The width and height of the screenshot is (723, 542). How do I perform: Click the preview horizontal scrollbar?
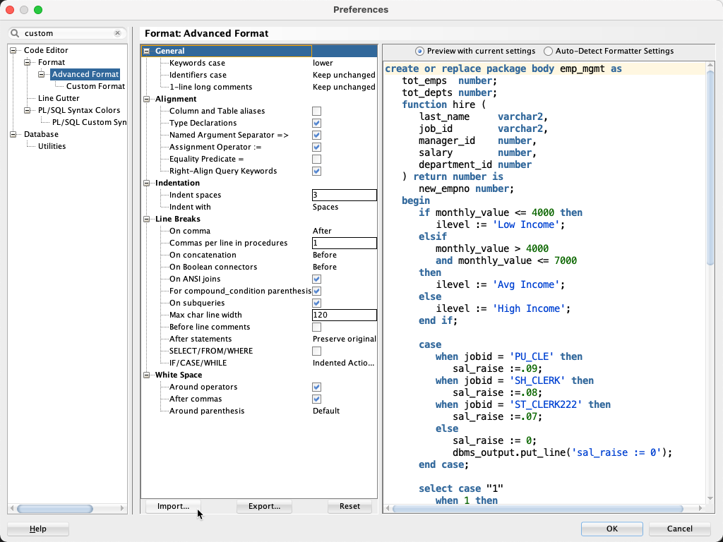[537, 508]
